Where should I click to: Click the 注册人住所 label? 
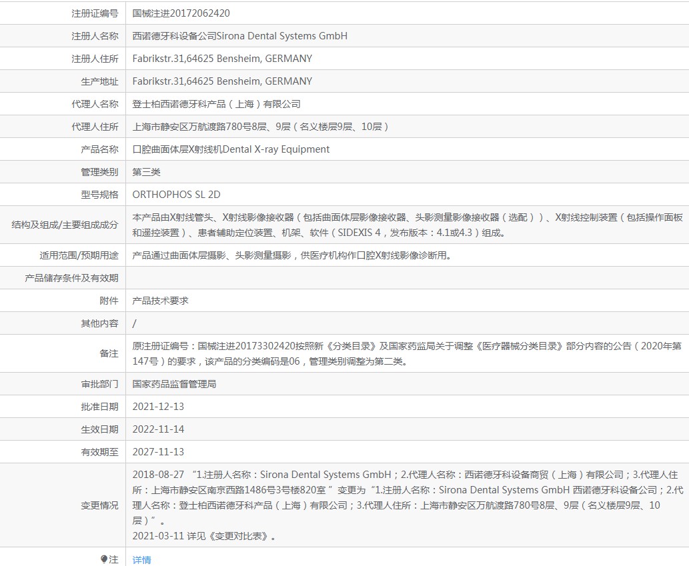click(x=95, y=59)
